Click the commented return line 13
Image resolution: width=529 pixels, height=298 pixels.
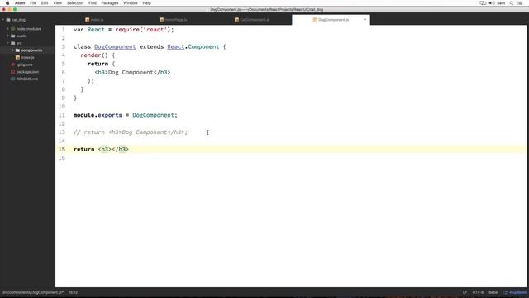coord(131,132)
